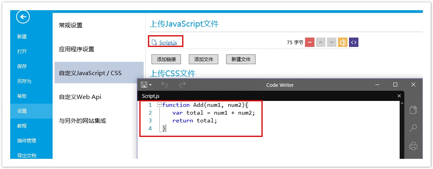Viewport: 433px width, 169px height.
Task: Click the 上传JavaScript文件 heading
Action: click(184, 24)
